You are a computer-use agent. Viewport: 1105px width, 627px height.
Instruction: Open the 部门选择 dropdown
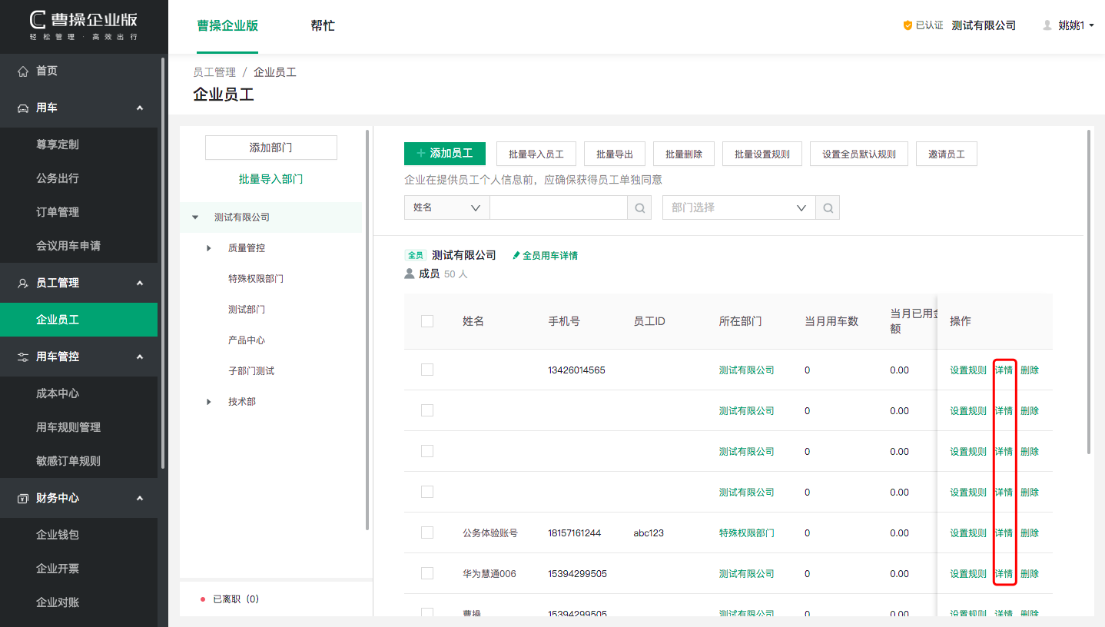(738, 207)
